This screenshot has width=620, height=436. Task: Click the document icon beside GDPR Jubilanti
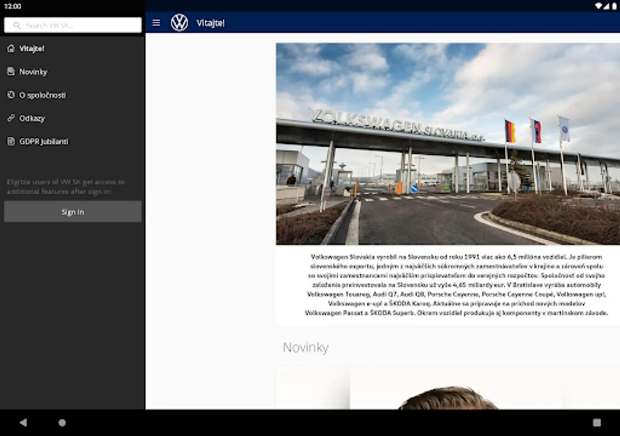coord(11,141)
